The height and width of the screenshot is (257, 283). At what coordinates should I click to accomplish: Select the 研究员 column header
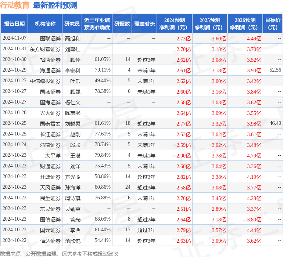pos(72,23)
